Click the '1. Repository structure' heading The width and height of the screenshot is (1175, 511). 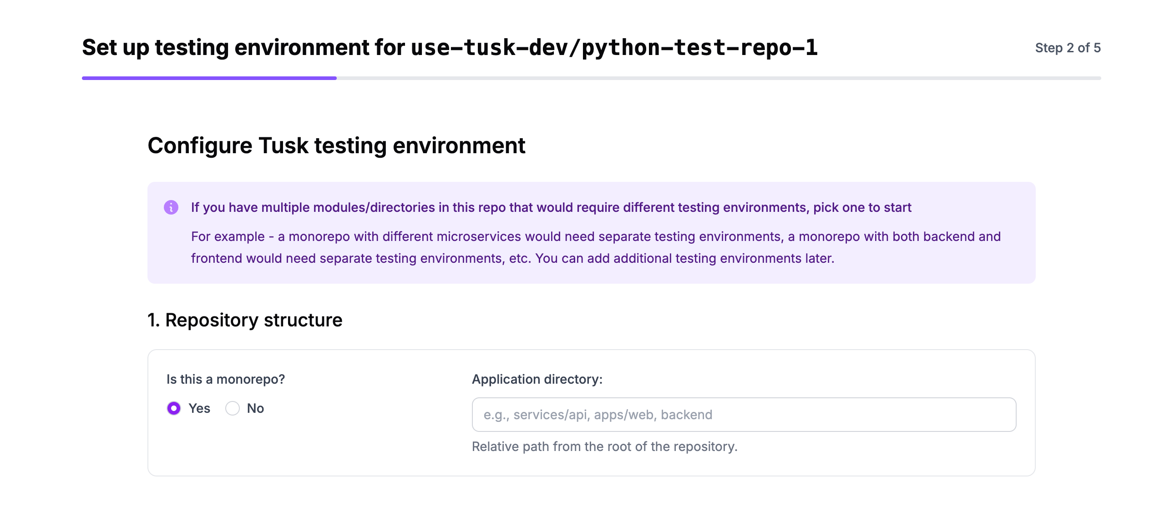pos(244,320)
